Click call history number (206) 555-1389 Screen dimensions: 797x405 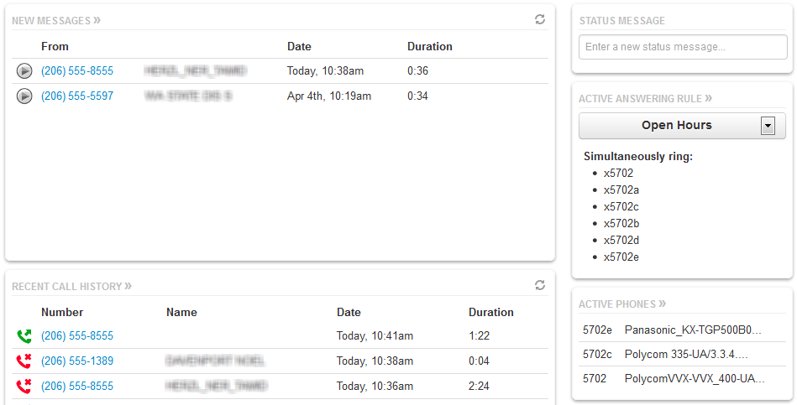[x=77, y=361]
